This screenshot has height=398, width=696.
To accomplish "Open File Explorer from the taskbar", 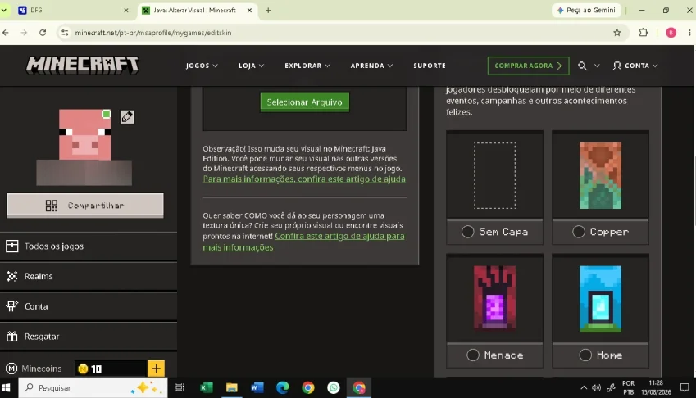I will [232, 388].
